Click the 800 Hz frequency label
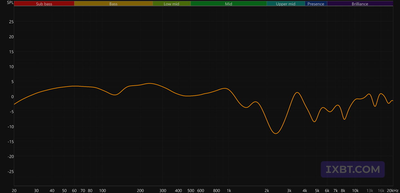The height and width of the screenshot is (193, 400). (x=217, y=190)
